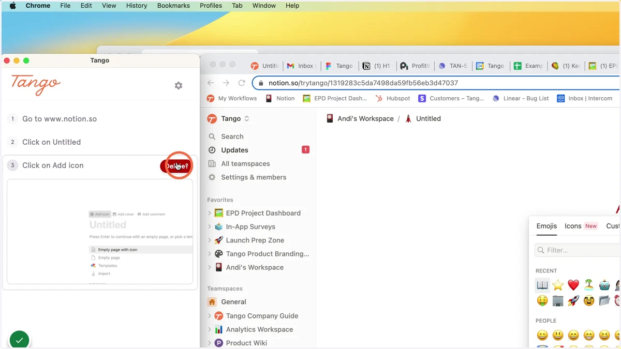This screenshot has width=621, height=349.
Task: Expand Launch Prep Zone page
Action: pyautogui.click(x=210, y=240)
